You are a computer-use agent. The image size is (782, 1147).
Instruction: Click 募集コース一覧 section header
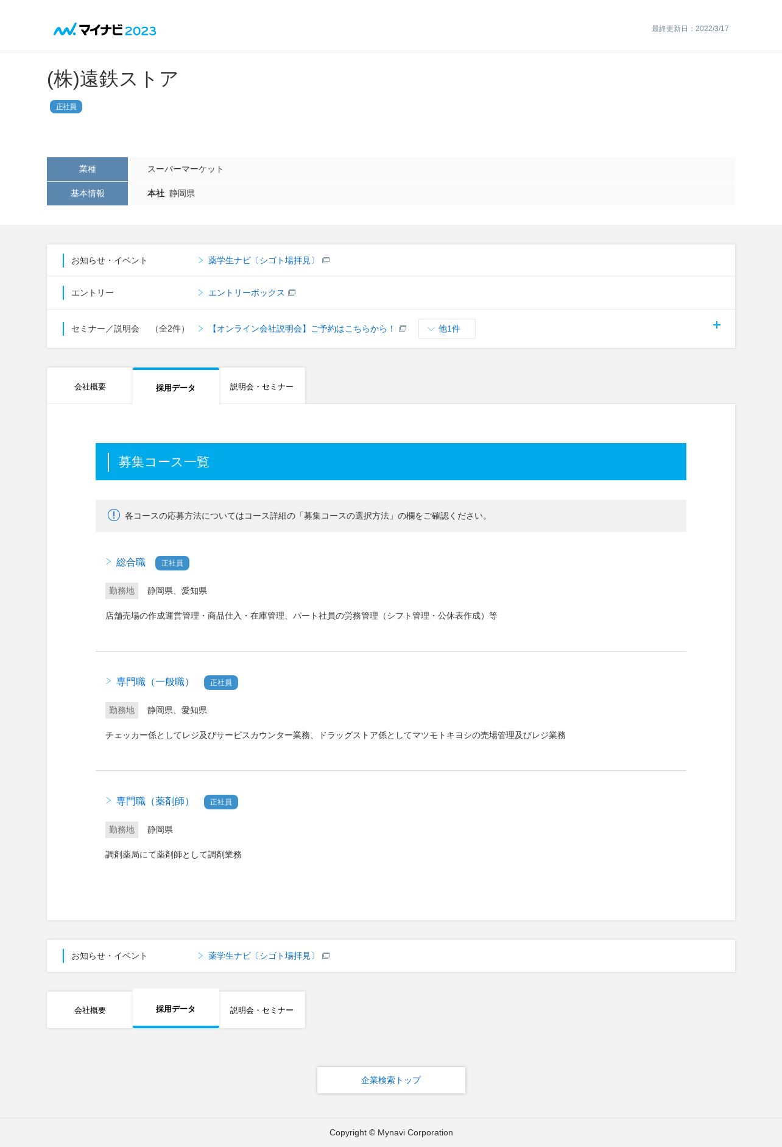coord(391,461)
